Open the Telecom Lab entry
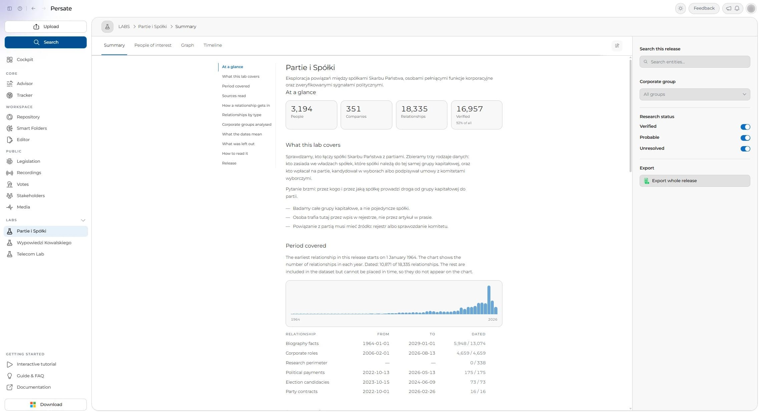Image resolution: width=765 pixels, height=418 pixels. click(46, 254)
